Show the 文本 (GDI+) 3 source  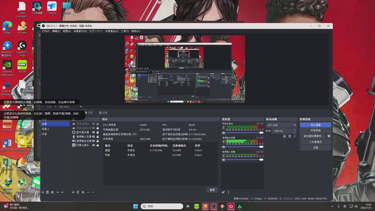pyautogui.click(x=93, y=128)
